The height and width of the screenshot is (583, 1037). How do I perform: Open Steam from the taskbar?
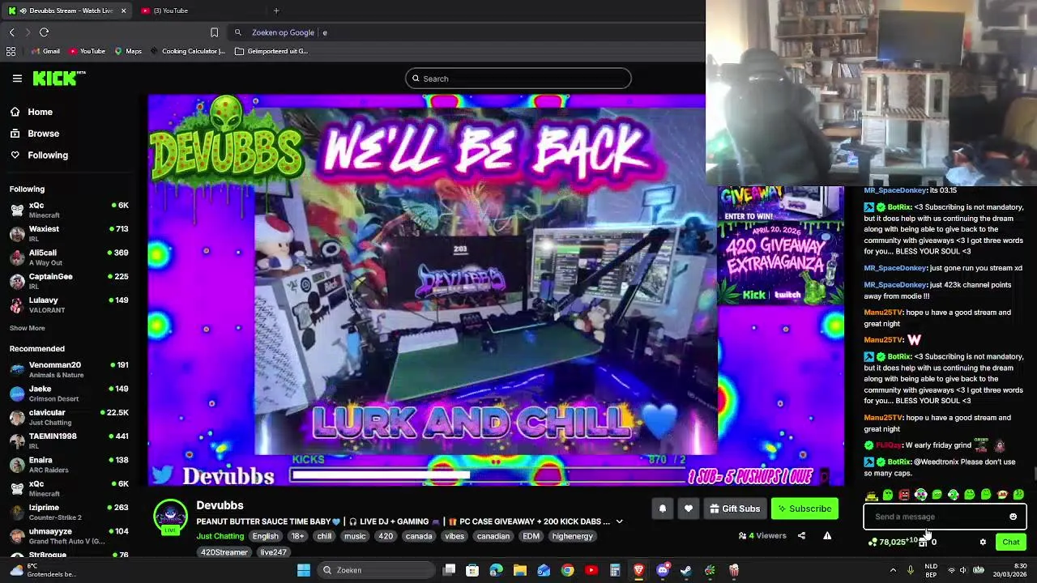tap(686, 570)
